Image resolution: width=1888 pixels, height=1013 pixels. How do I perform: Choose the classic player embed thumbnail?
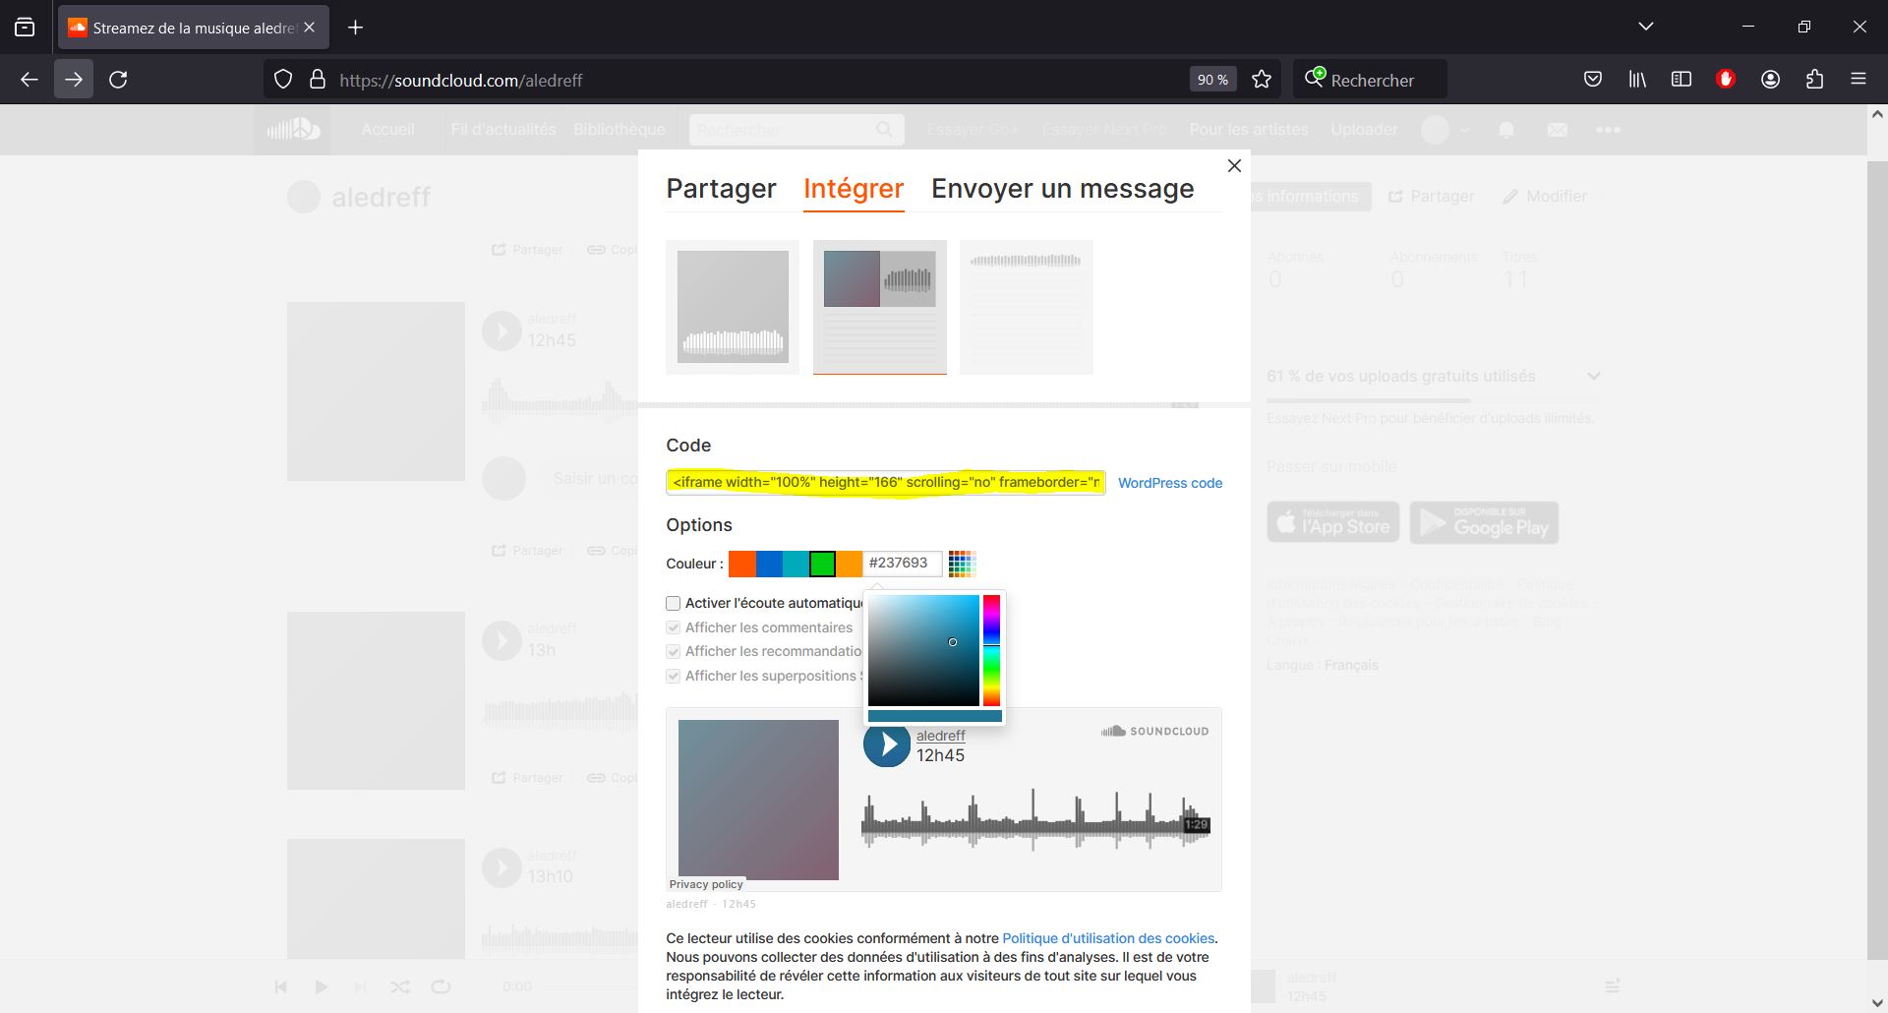[x=879, y=307]
